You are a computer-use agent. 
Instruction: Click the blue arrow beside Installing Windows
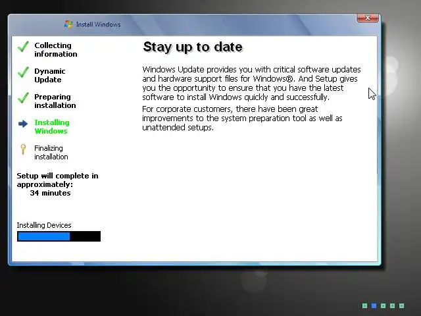click(x=23, y=124)
